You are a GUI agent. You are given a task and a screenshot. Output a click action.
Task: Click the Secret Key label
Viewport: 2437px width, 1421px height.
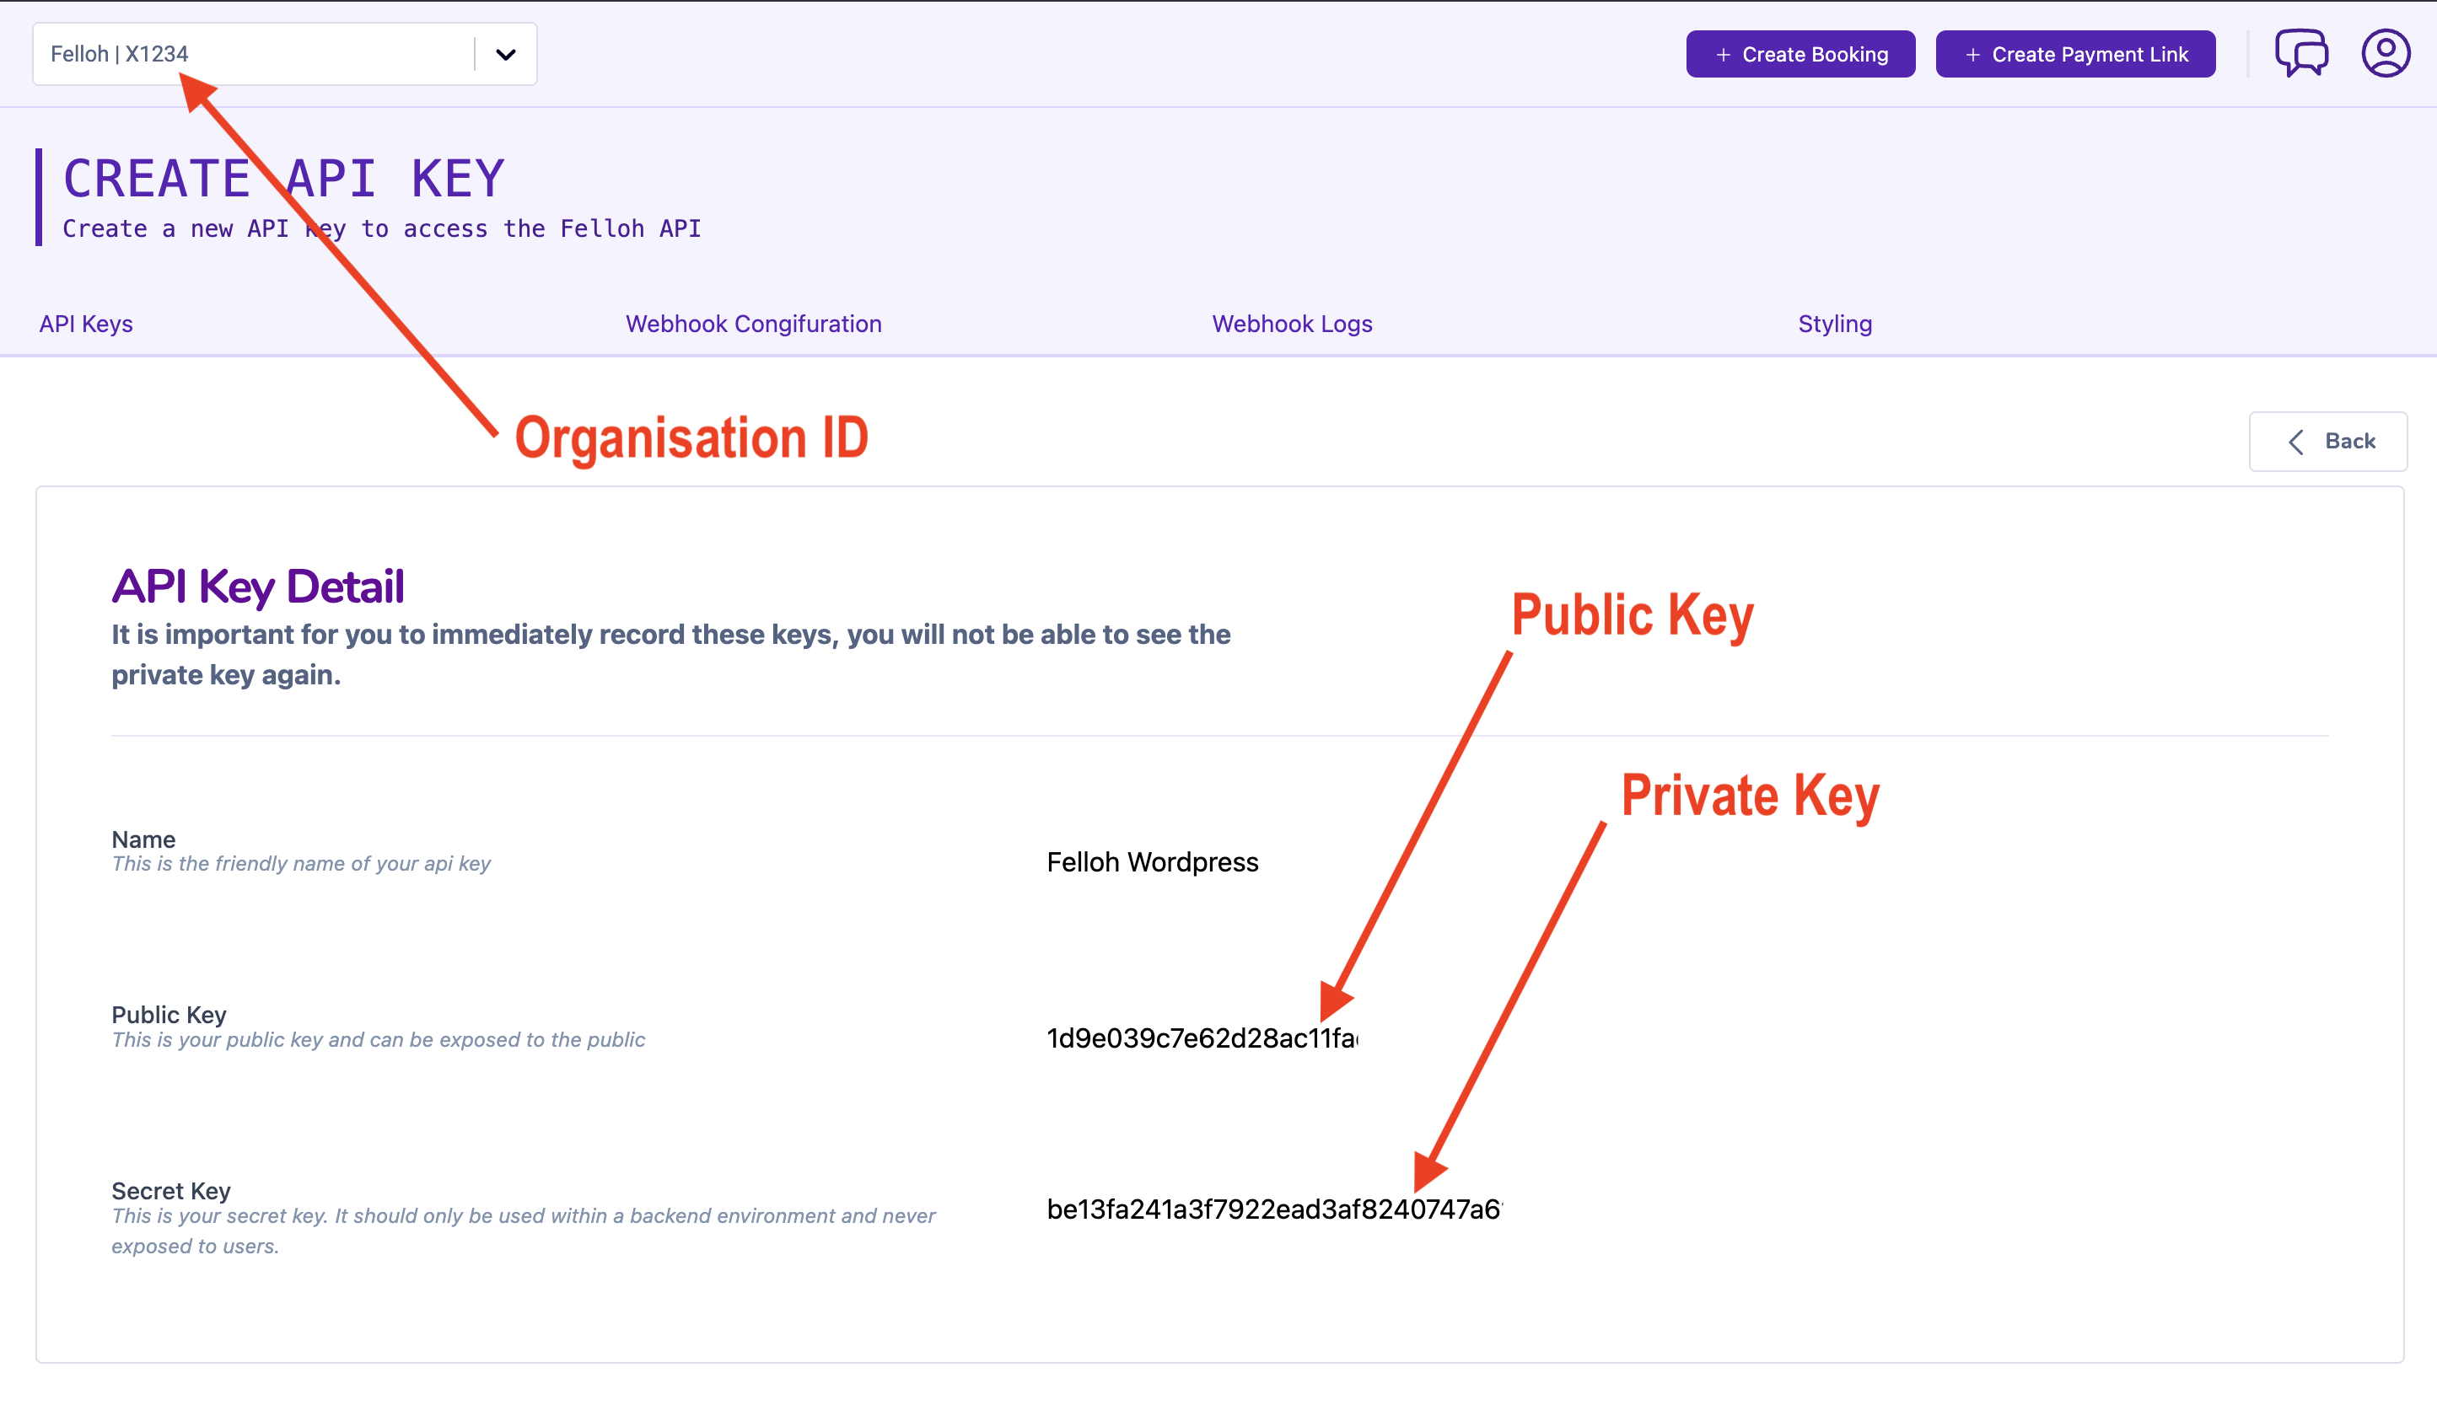click(171, 1191)
